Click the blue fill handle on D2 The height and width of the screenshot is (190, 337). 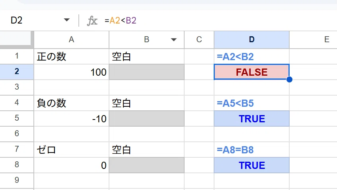(289, 79)
